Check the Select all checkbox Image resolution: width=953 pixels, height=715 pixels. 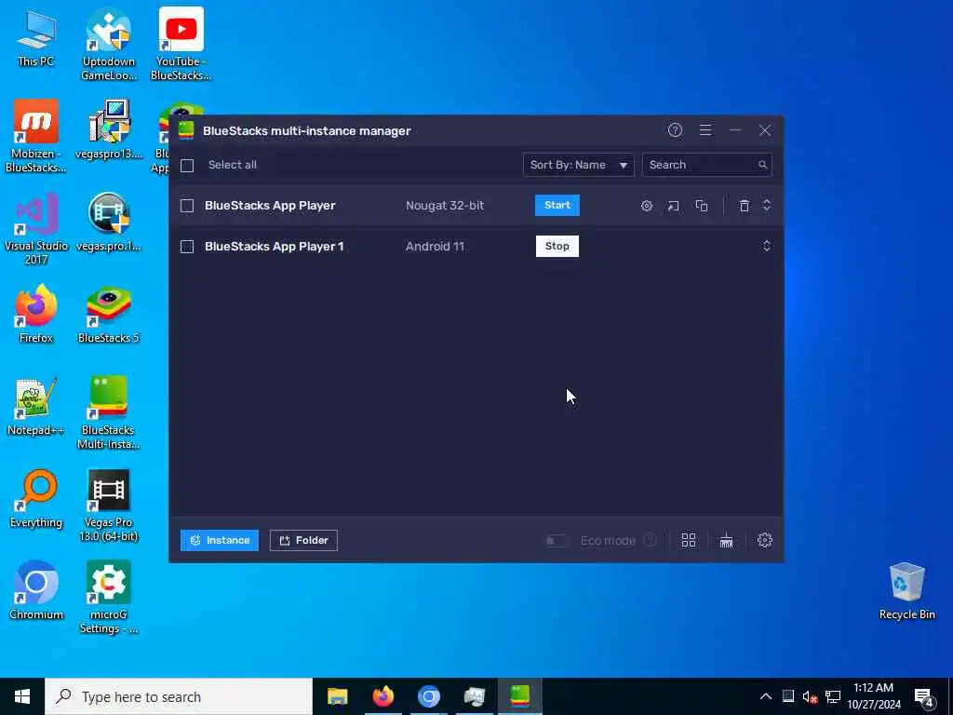click(187, 166)
